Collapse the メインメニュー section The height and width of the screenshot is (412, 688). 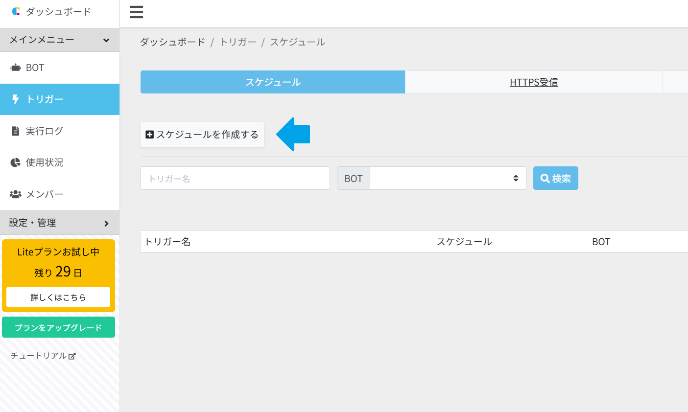(x=60, y=40)
